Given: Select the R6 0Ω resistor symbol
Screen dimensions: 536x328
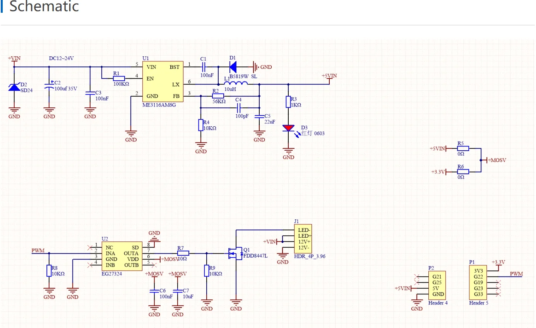Looking at the screenshot, I should [463, 172].
